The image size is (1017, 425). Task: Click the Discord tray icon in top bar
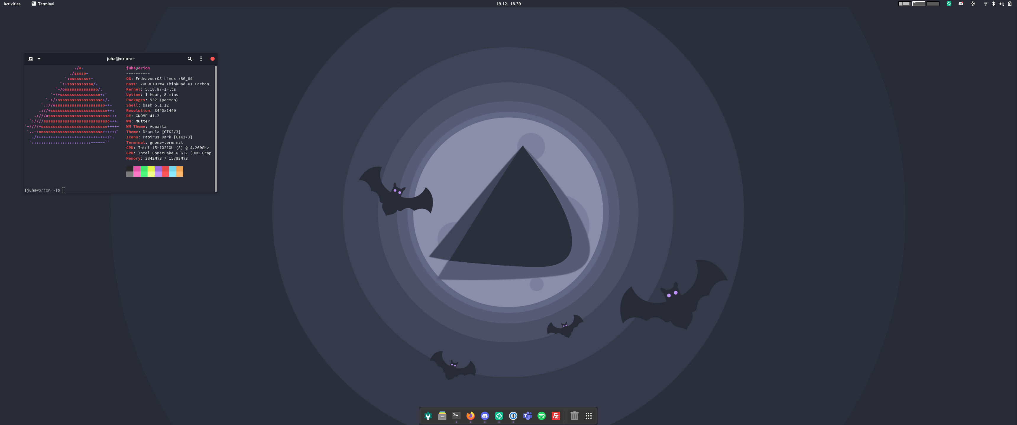point(961,4)
